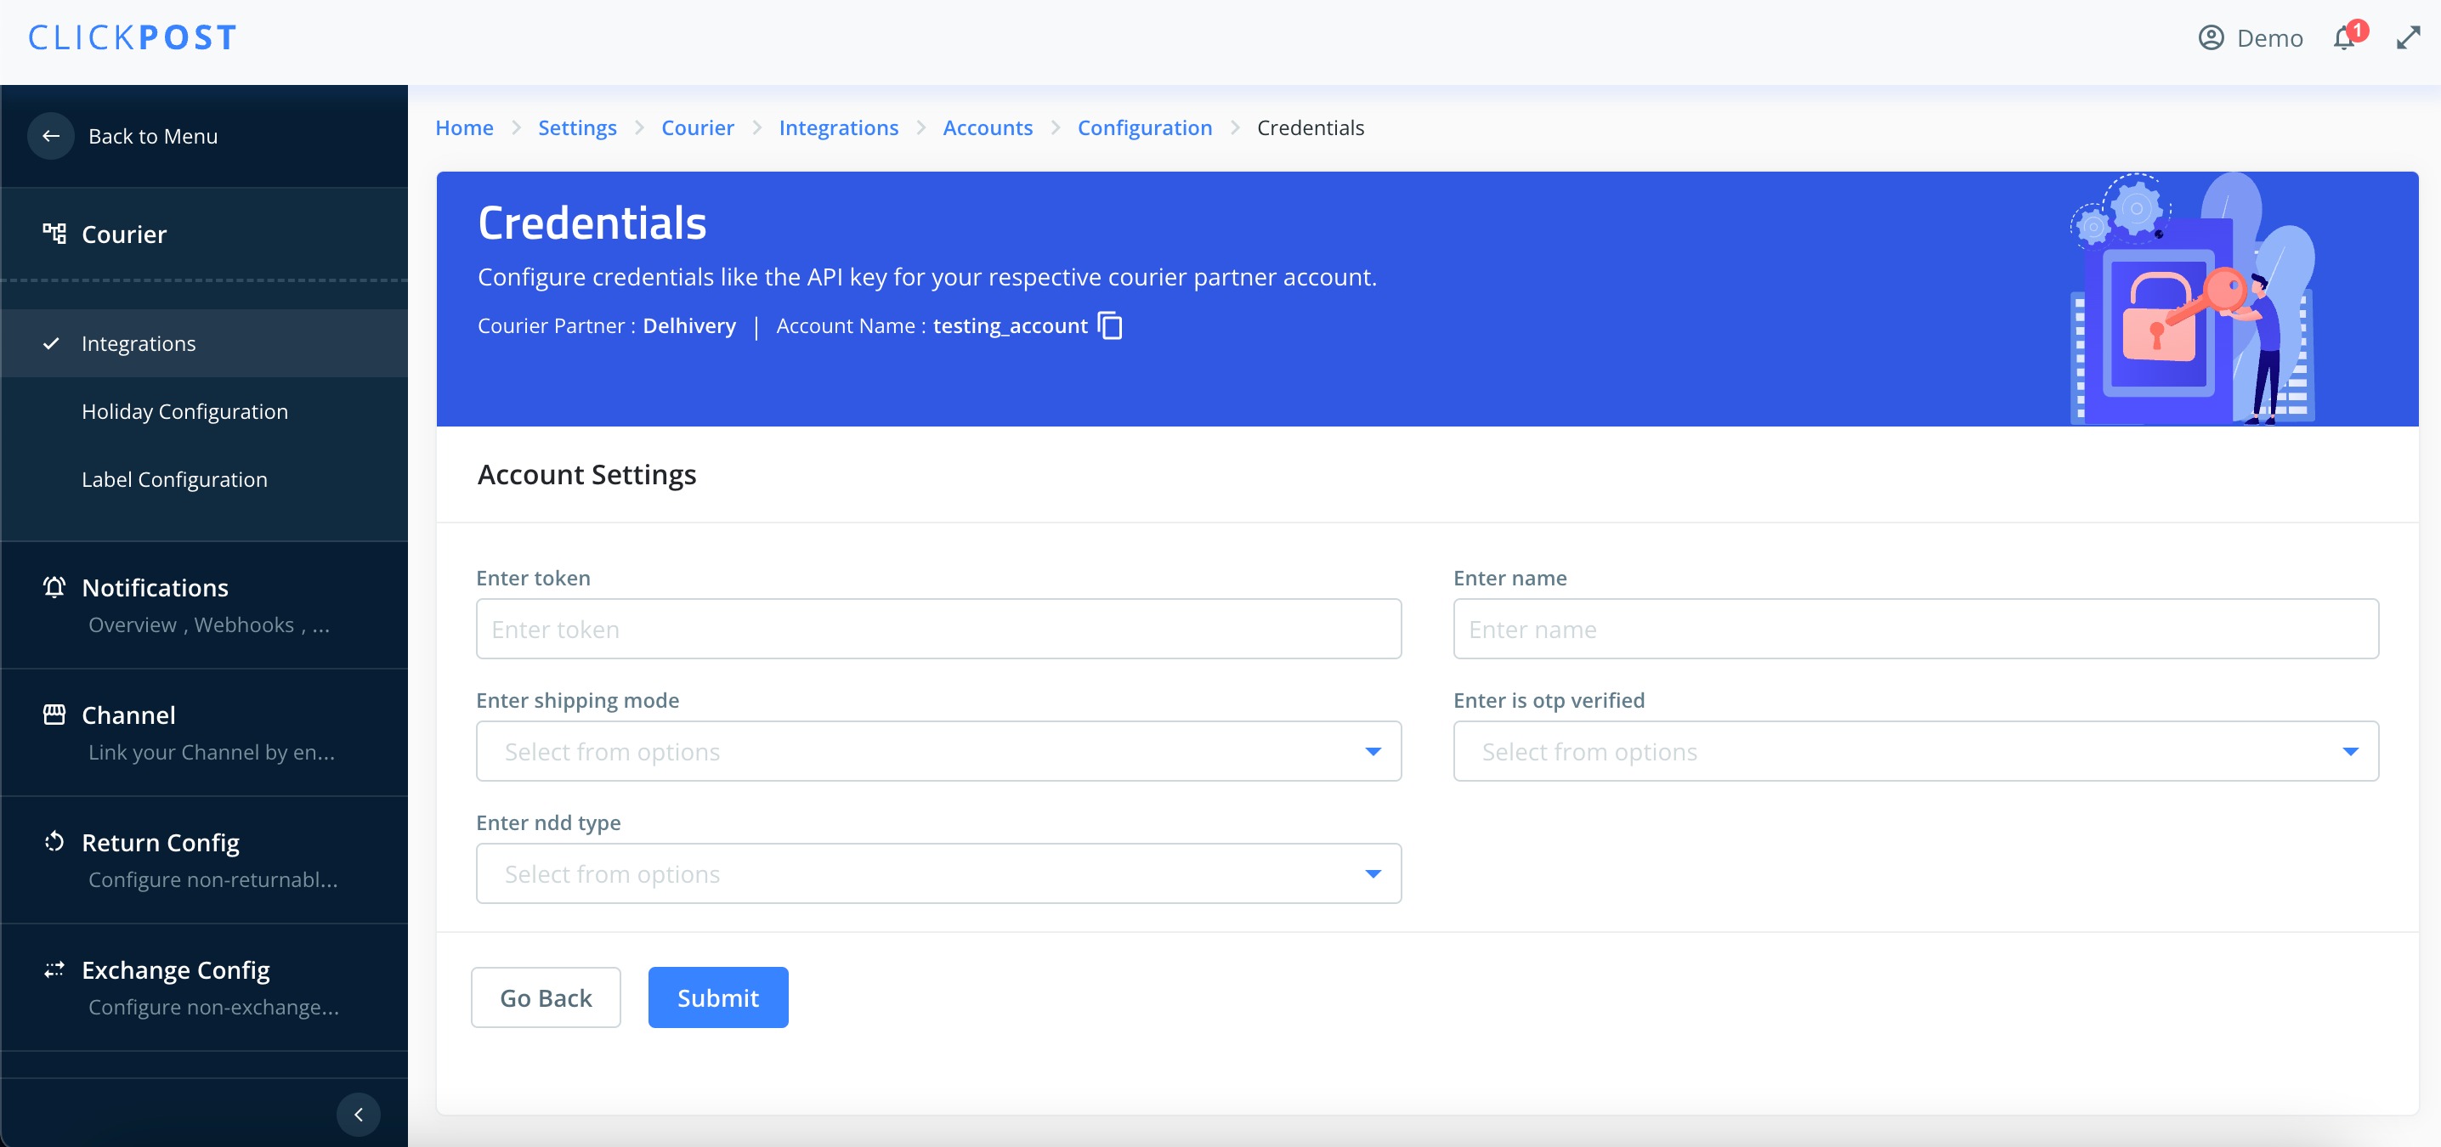Screen dimensions: 2441x1147
Task: Open Exchange Config section in sidebar
Action: [175, 970]
